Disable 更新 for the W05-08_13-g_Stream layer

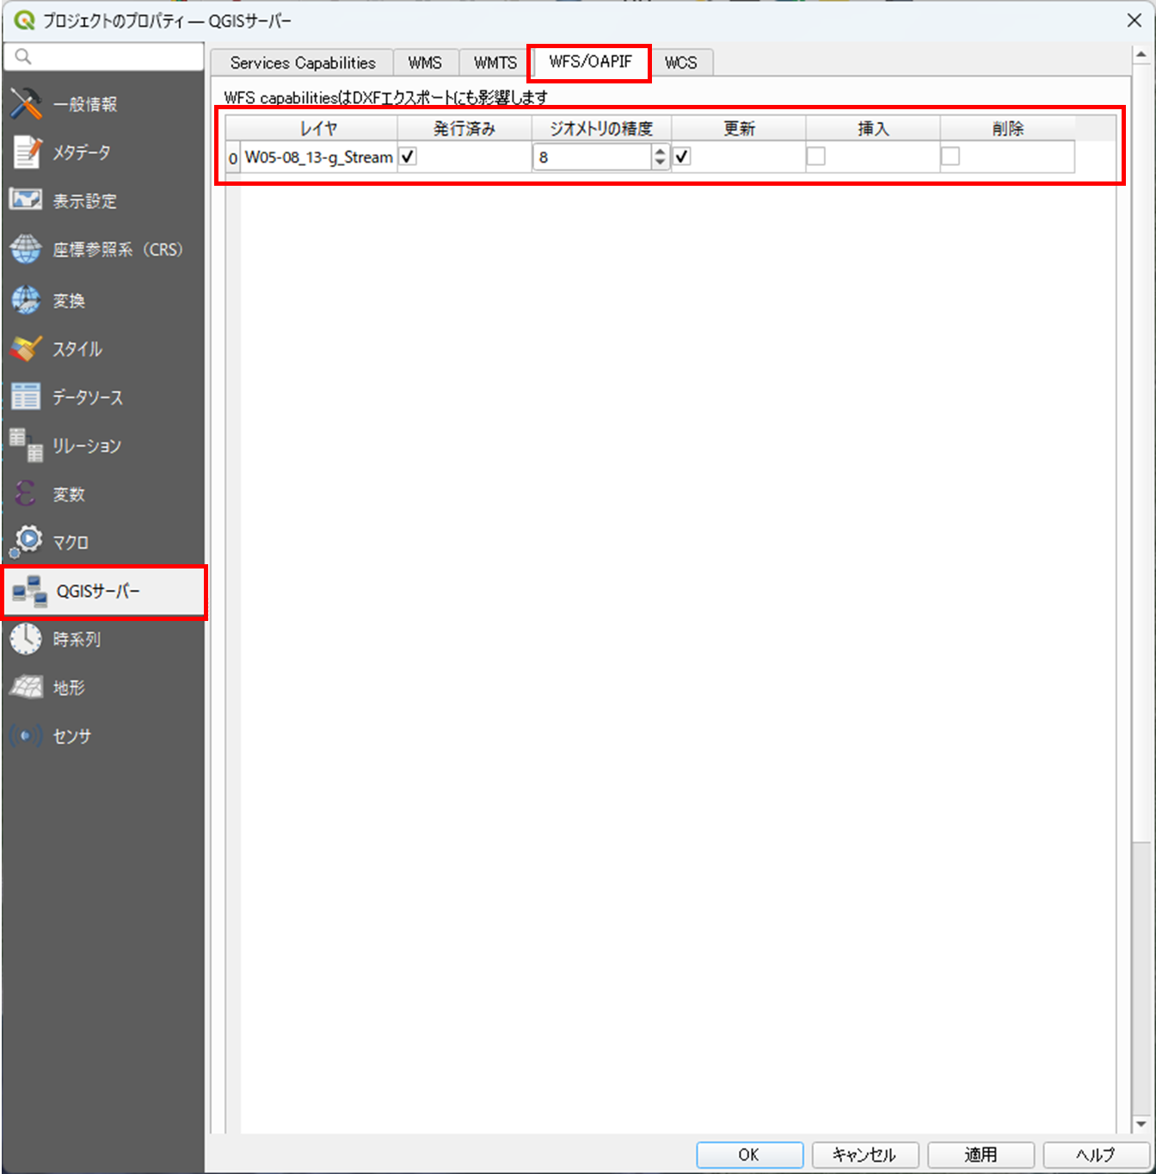click(x=681, y=156)
